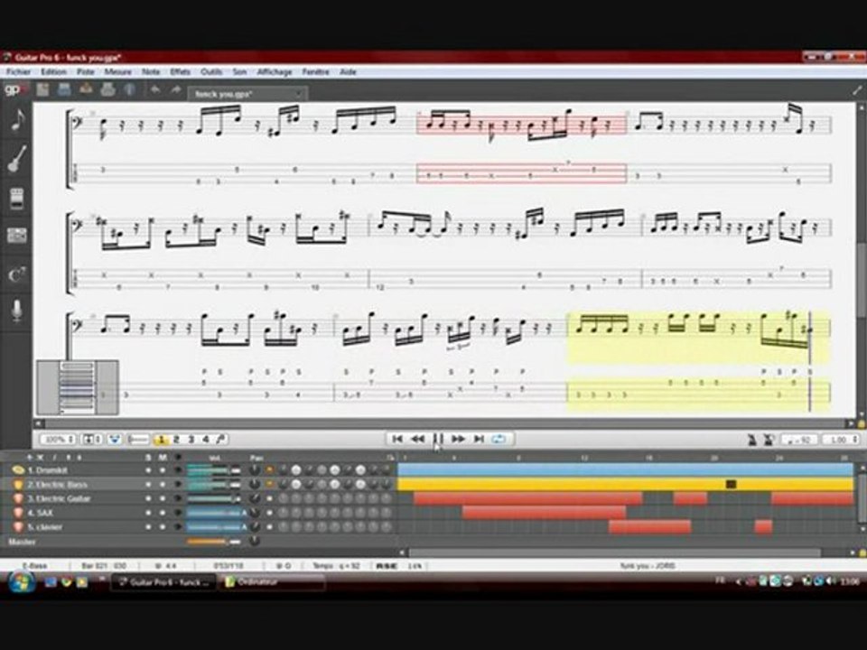
Task: Adjust the Electric Guitar volume slider
Action: (x=214, y=498)
